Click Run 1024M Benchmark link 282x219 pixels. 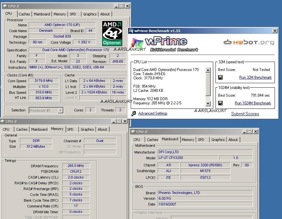[x=253, y=103]
